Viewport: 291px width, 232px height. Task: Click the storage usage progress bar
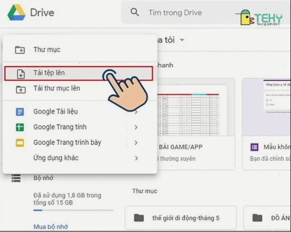pyautogui.click(x=73, y=210)
